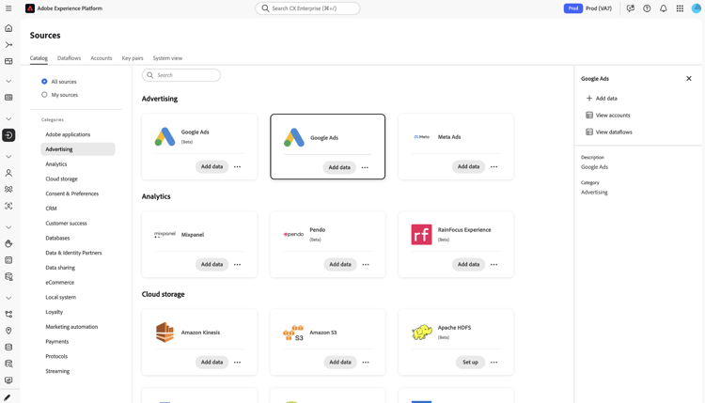Click Add data on Google Ads (Beta) card
Image resolution: width=705 pixels, height=403 pixels.
click(x=211, y=166)
